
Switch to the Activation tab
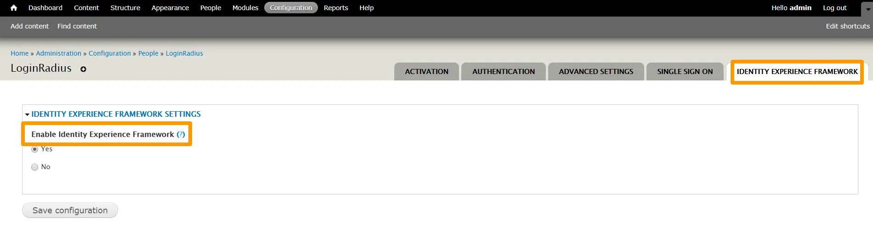pyautogui.click(x=426, y=72)
